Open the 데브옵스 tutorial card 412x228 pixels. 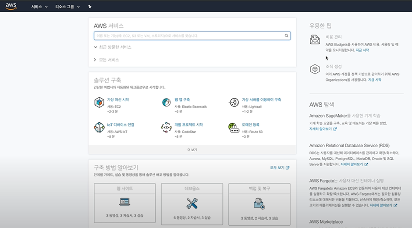(192, 204)
